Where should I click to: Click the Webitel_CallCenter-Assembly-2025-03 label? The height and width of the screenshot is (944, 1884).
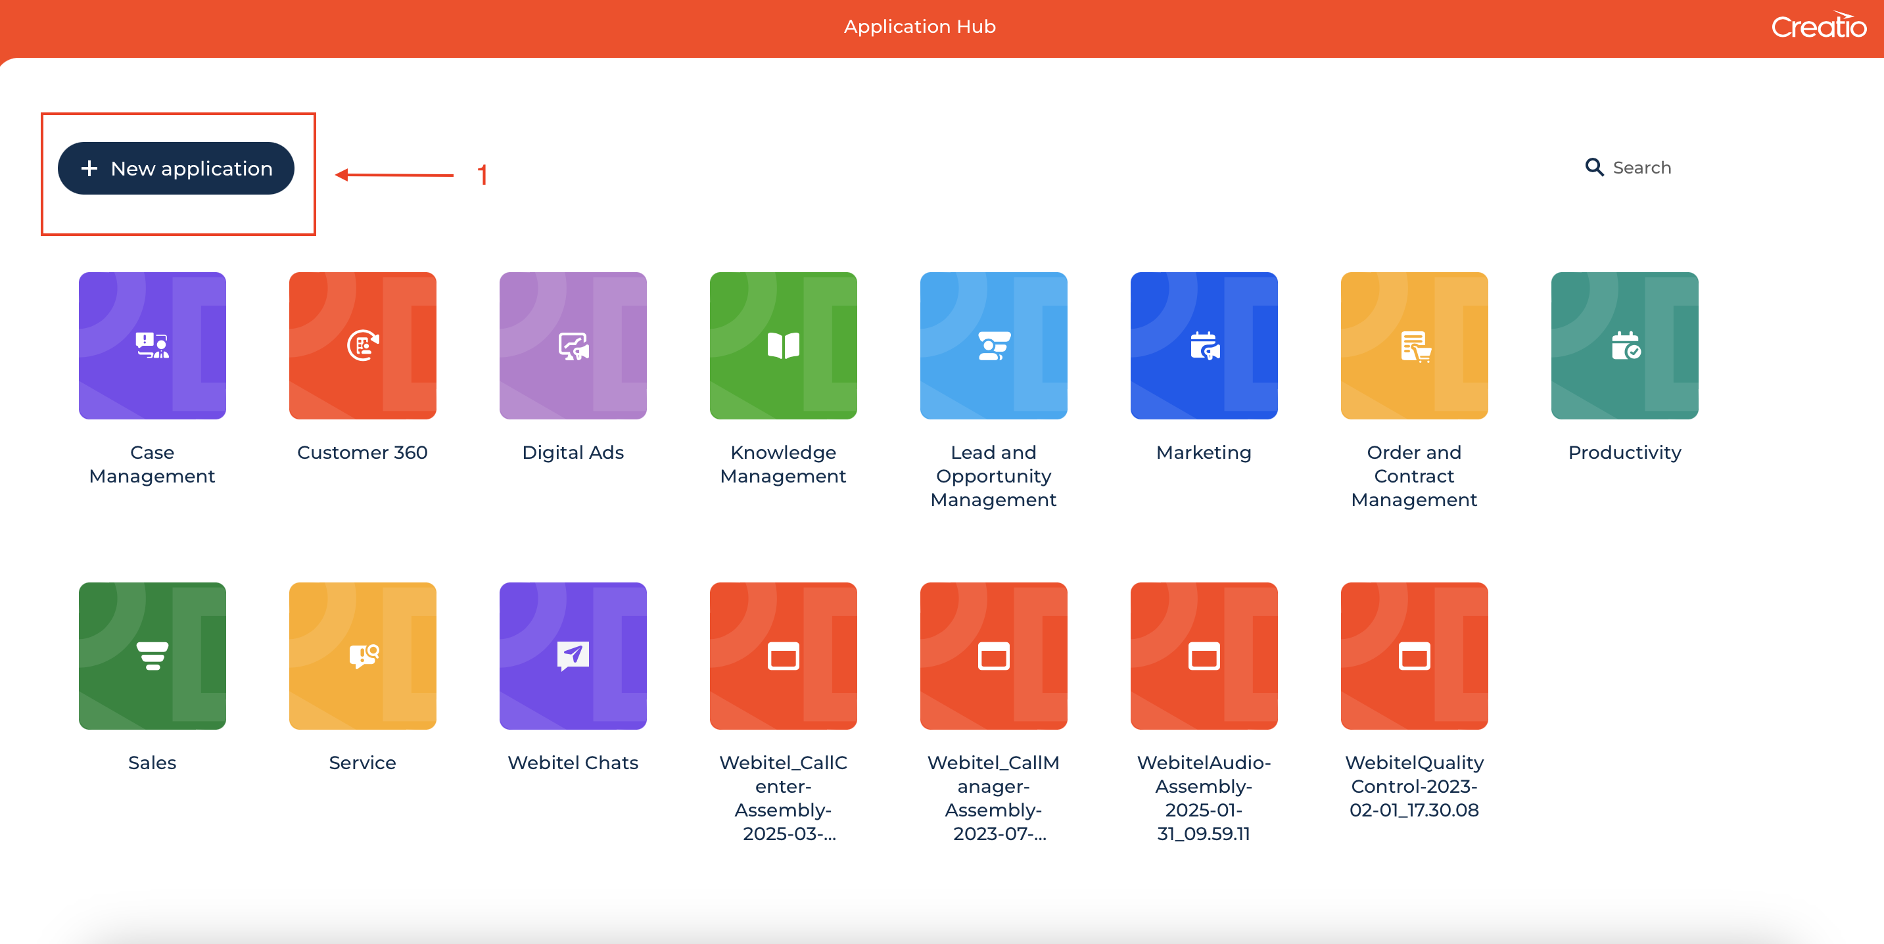point(784,798)
